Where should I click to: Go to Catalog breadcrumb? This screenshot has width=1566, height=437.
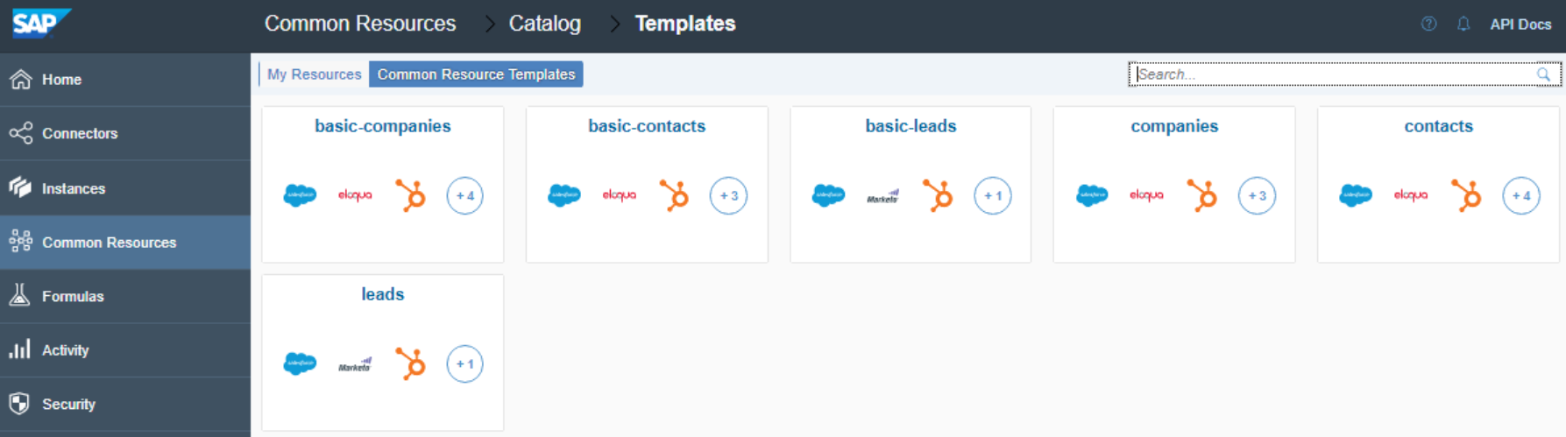tap(544, 24)
